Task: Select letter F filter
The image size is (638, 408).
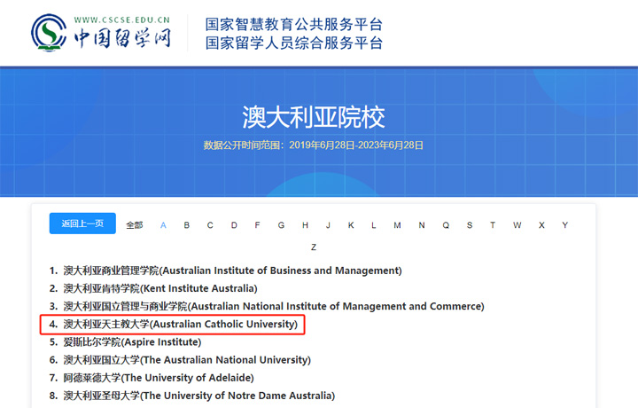Action: click(257, 225)
